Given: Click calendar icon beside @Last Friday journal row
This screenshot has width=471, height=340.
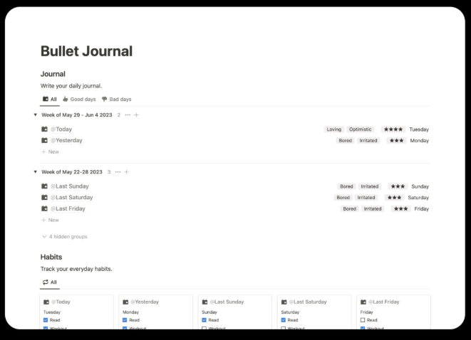Looking at the screenshot, I should coord(44,208).
